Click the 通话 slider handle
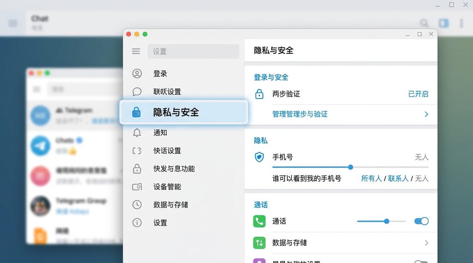The width and height of the screenshot is (473, 263). [387, 221]
